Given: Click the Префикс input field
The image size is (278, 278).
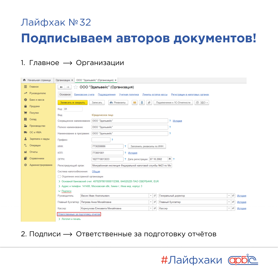Looking at the screenshot, I should tap(101, 140).
